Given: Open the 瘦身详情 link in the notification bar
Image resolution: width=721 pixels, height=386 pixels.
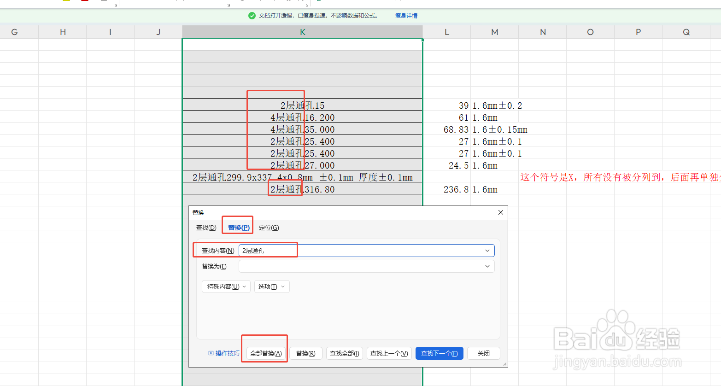Looking at the screenshot, I should (x=406, y=16).
